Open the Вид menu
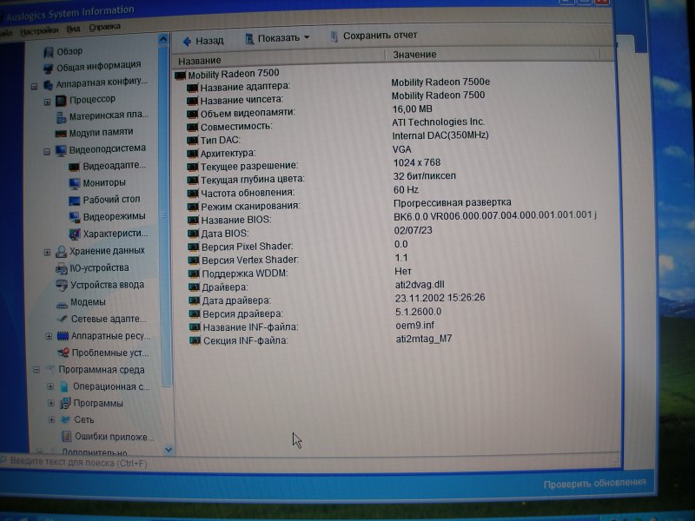Viewport: 695px width, 521px height. [x=74, y=28]
